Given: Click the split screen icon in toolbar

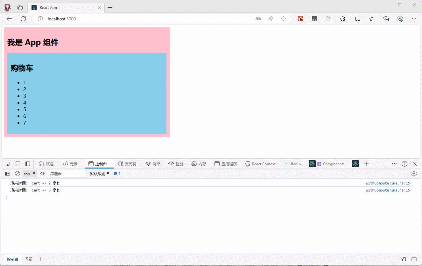Looking at the screenshot, I should [x=358, y=19].
